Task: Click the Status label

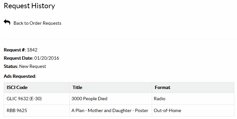Action: pos(11,66)
